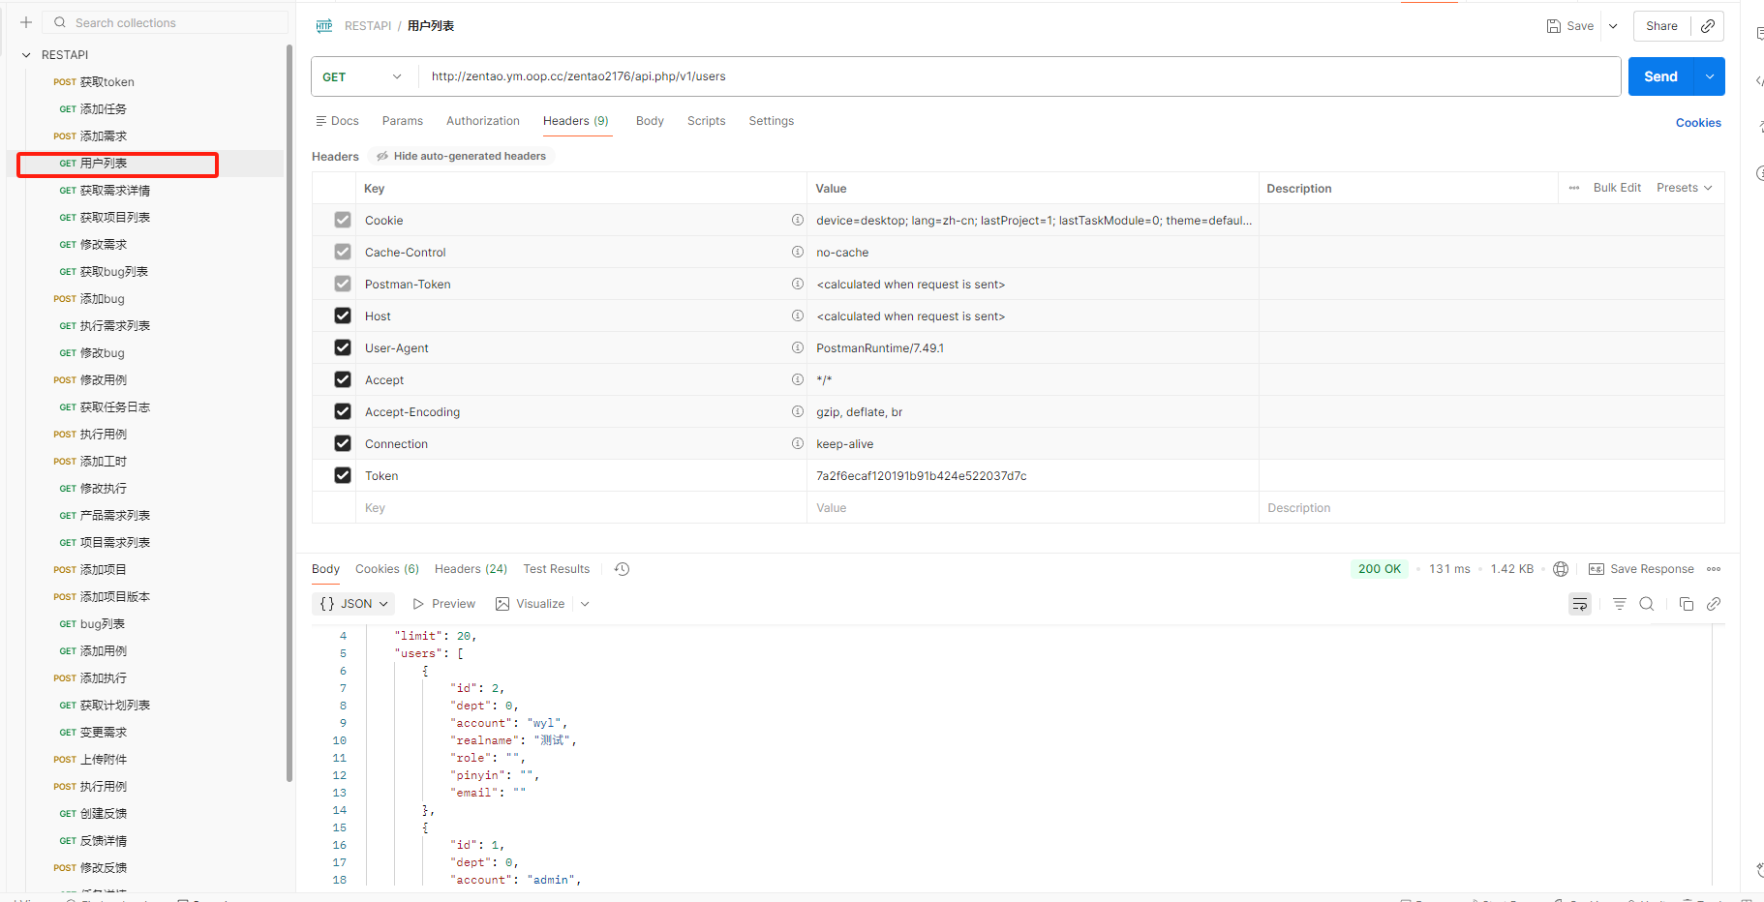Disable the User-Agent header checkbox
Viewport: 1764px width, 902px height.
coord(343,347)
